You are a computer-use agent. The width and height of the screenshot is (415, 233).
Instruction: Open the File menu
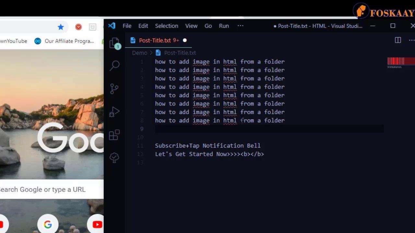[x=127, y=26]
